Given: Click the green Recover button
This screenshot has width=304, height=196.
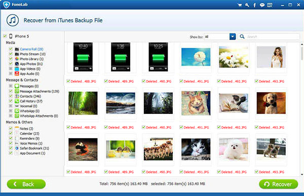Looking at the screenshot, I should 278,184.
